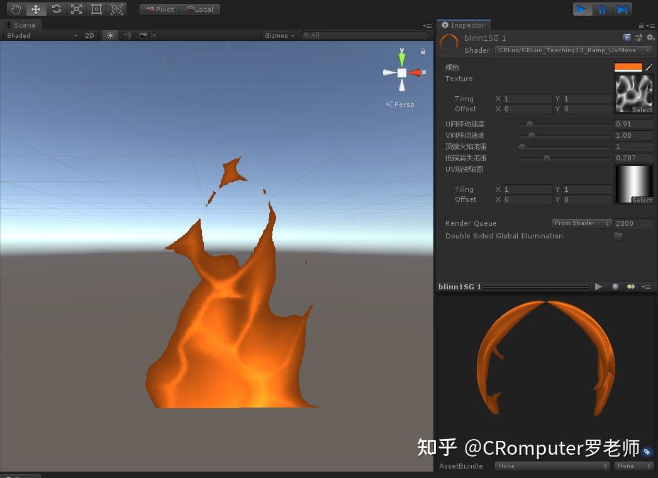
Task: Select the Hand tool in the toolbar
Action: coord(15,9)
